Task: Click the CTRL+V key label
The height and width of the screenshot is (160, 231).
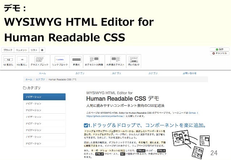Action: point(100,154)
